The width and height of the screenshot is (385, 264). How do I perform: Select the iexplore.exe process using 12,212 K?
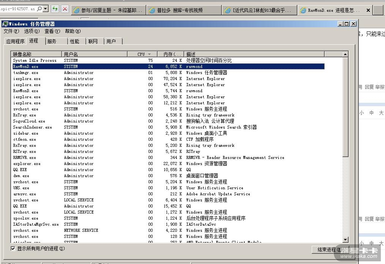pos(169,103)
